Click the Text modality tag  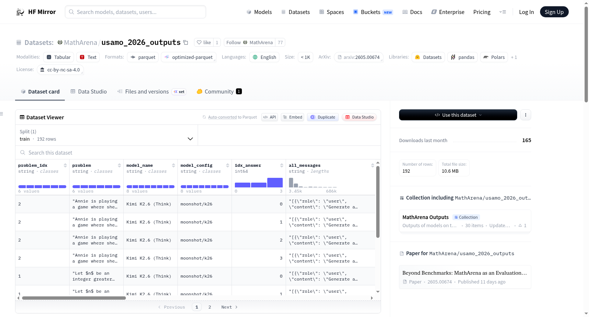pyautogui.click(x=88, y=57)
